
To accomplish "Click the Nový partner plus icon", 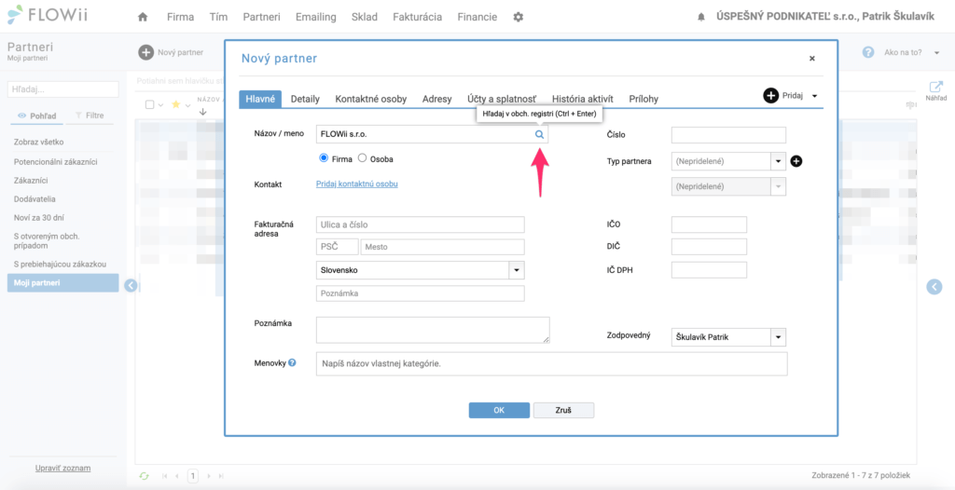I will click(x=146, y=52).
